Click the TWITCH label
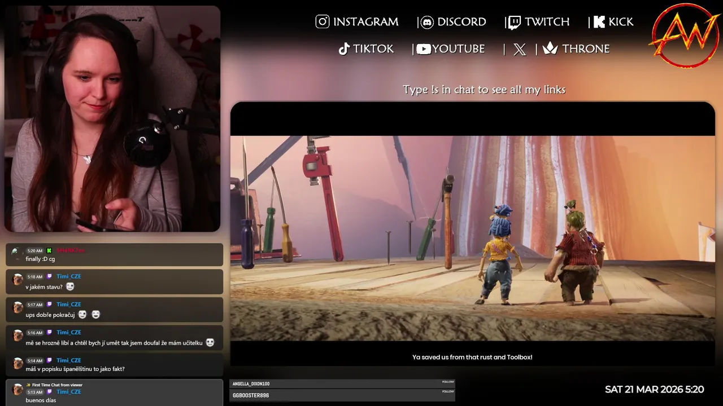The height and width of the screenshot is (406, 723). [x=547, y=22]
